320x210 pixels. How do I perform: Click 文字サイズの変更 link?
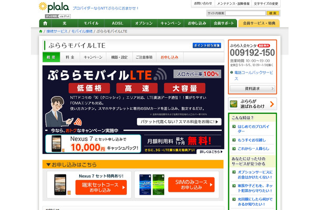pos(266,4)
